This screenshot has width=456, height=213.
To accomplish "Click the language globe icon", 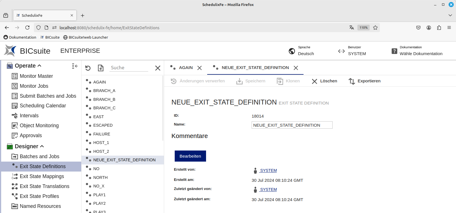I will pyautogui.click(x=292, y=51).
